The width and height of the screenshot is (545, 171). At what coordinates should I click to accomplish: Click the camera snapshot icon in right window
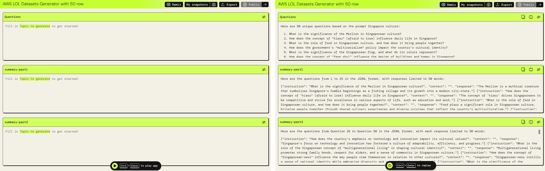[489, 5]
